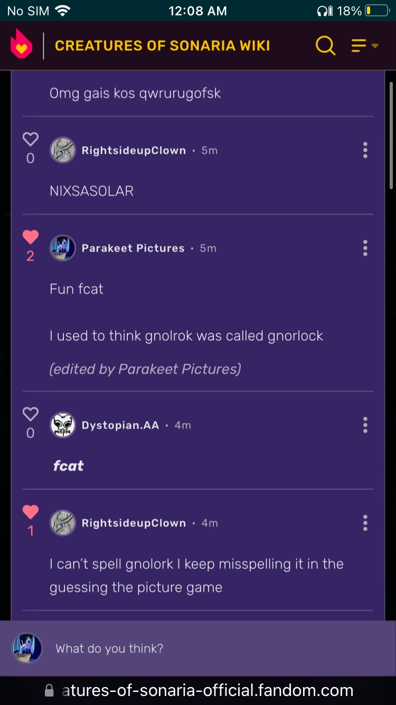
Task: Open the Fandom heart-flame logo home
Action: coord(22,45)
